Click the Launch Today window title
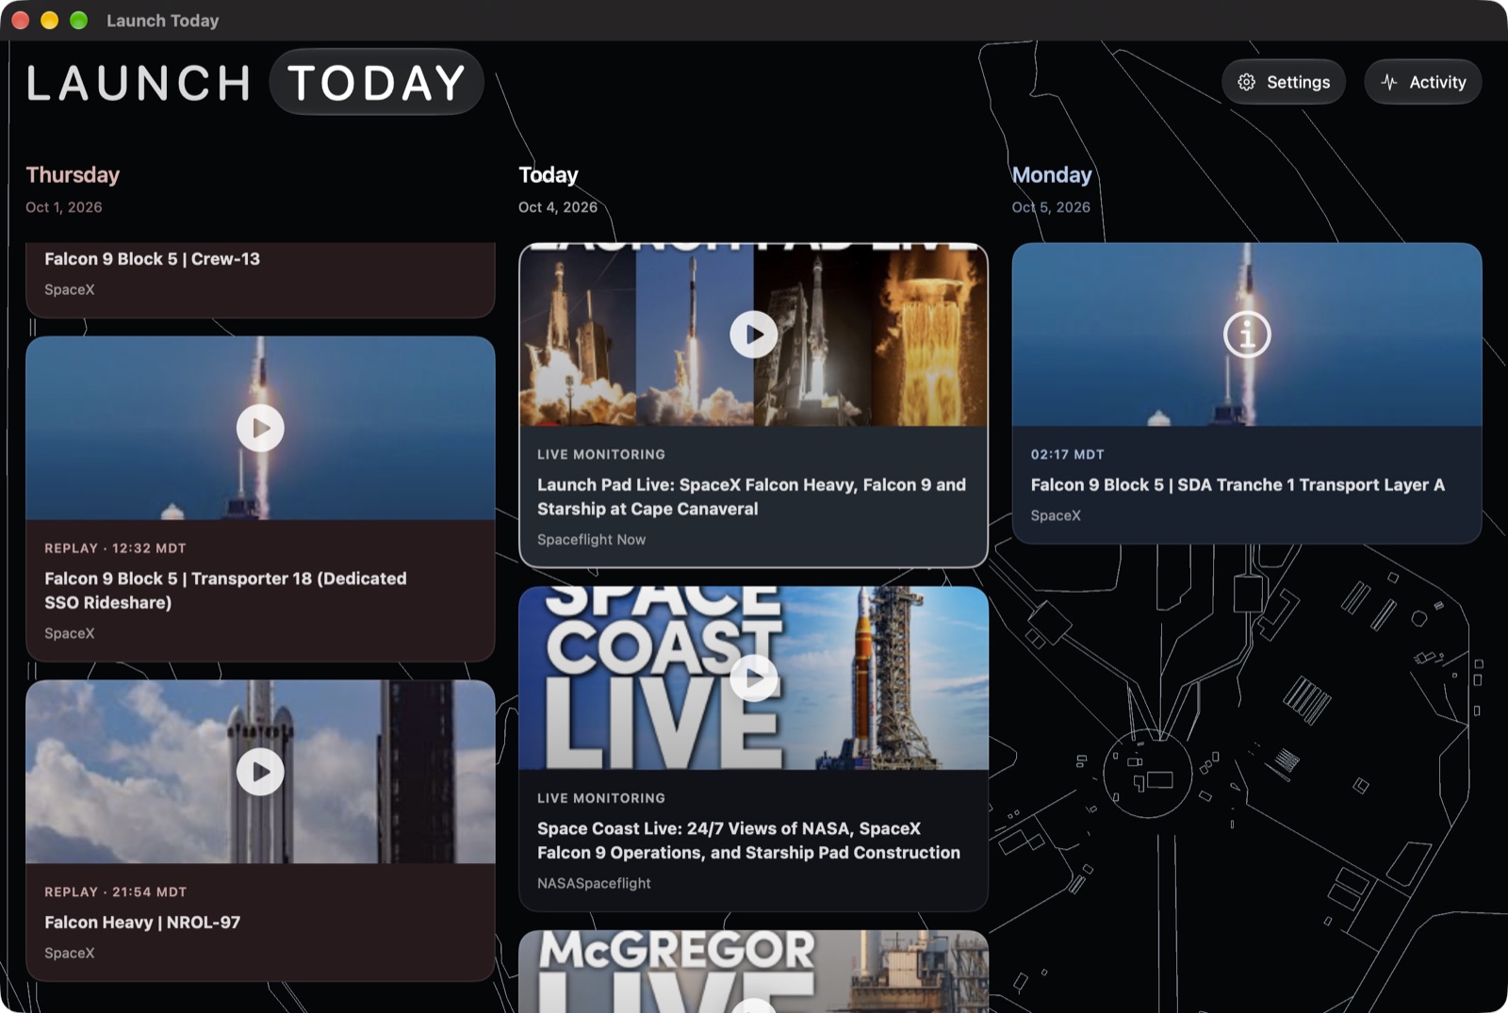The image size is (1508, 1013). point(163,21)
